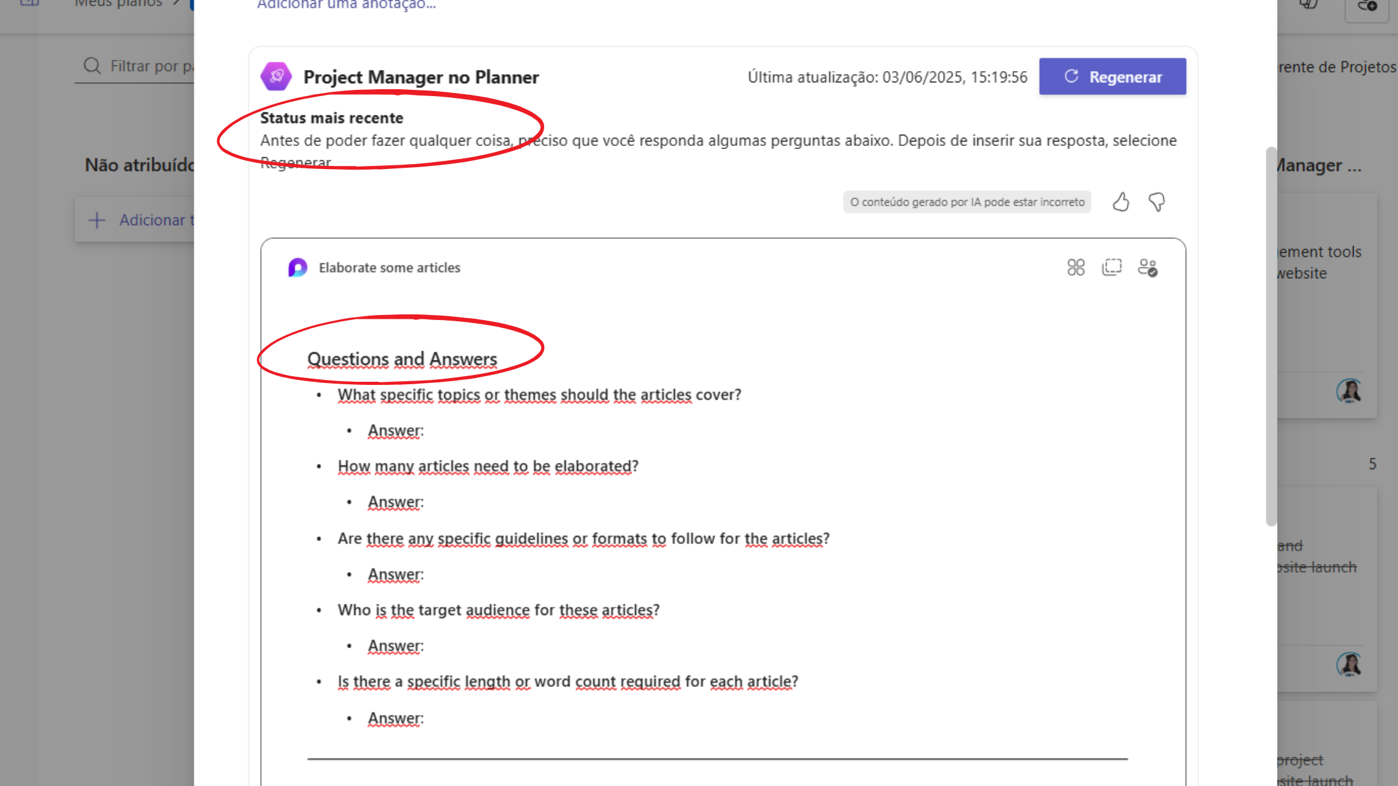The width and height of the screenshot is (1398, 786).
Task: Click the Questions and Answers heading
Action: (x=402, y=359)
